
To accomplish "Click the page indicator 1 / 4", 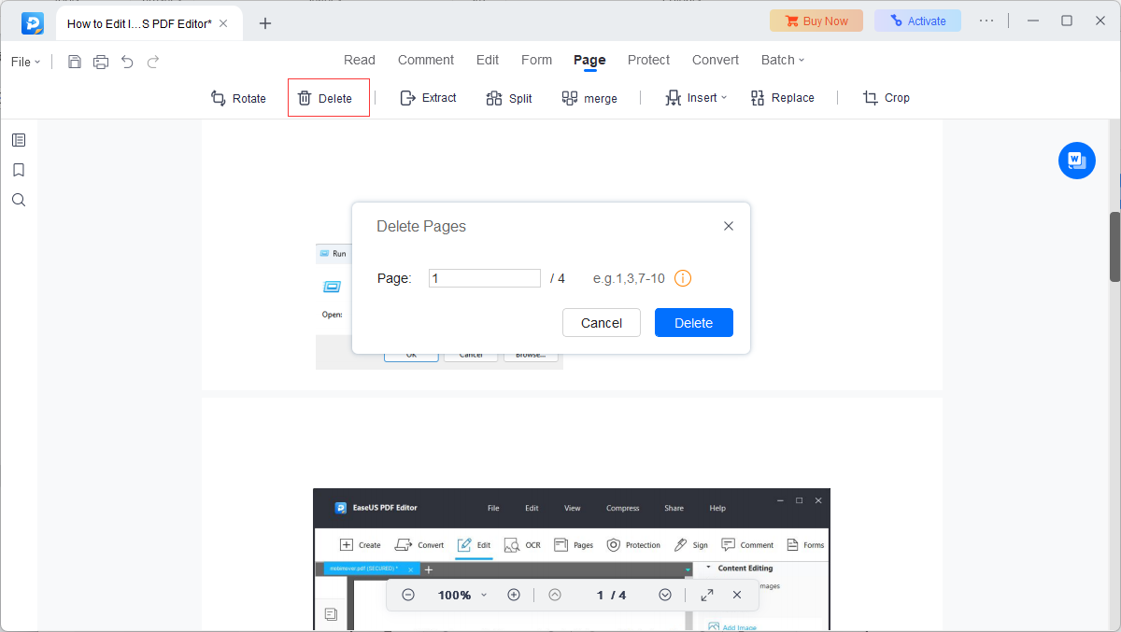I will [x=612, y=595].
